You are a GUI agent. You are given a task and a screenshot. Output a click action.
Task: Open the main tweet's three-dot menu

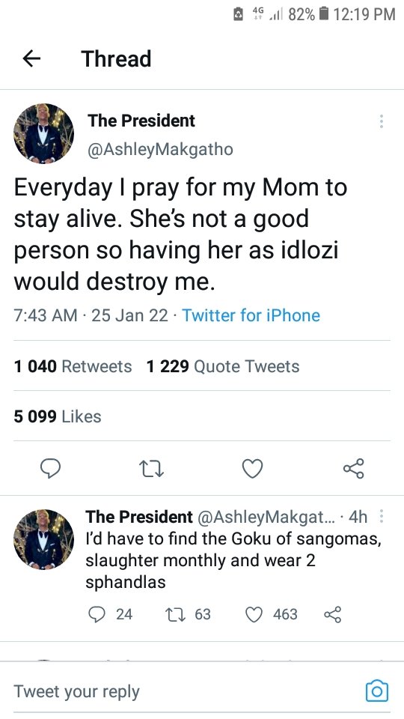381,121
